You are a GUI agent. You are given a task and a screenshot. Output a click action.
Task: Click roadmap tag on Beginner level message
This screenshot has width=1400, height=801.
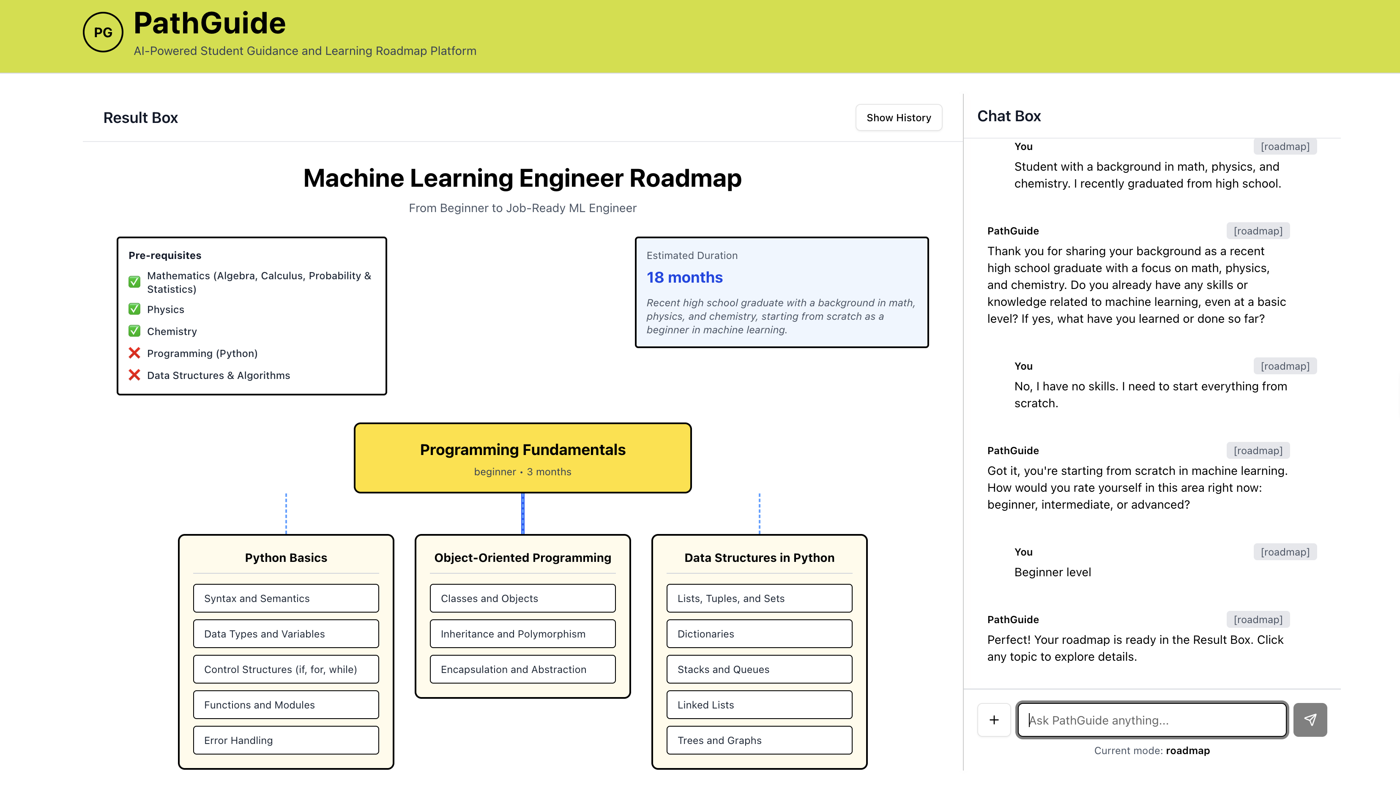click(x=1285, y=552)
